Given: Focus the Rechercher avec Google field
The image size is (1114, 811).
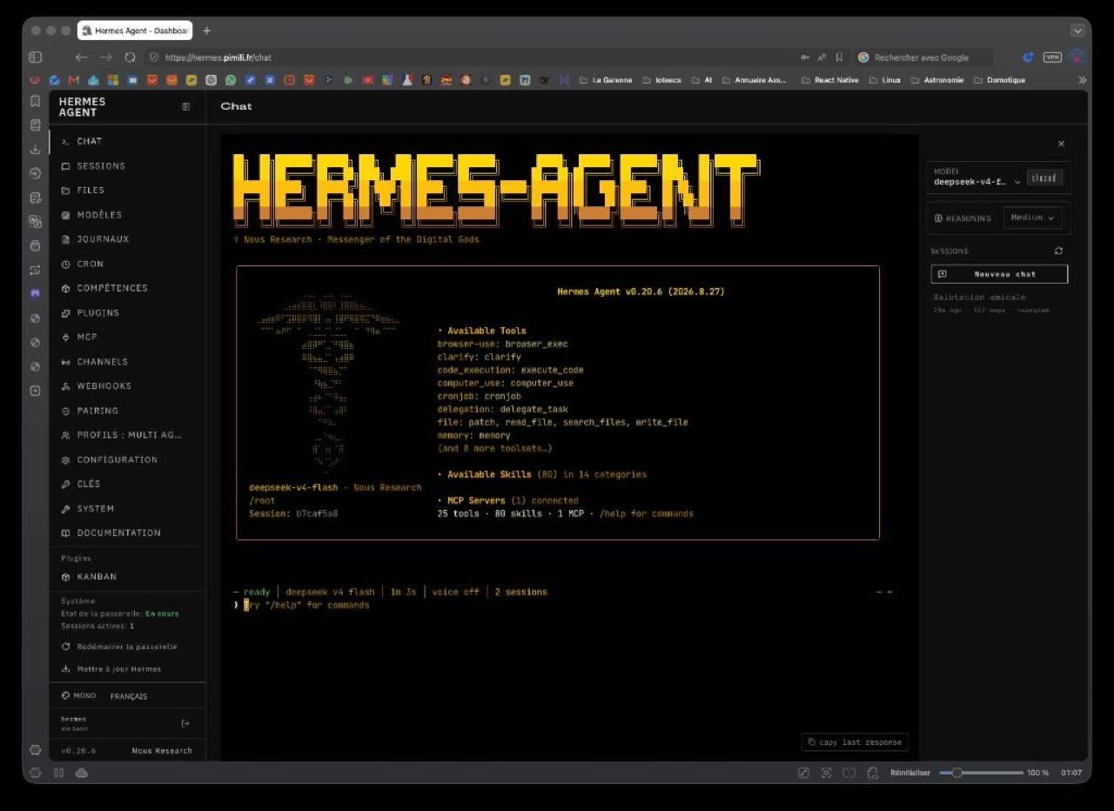Looking at the screenshot, I should coord(923,57).
